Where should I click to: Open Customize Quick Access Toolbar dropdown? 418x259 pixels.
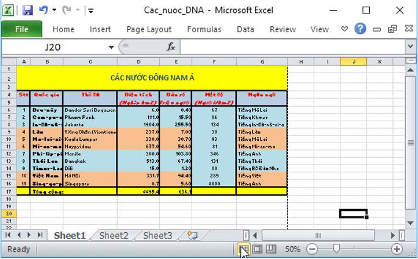click(90, 10)
